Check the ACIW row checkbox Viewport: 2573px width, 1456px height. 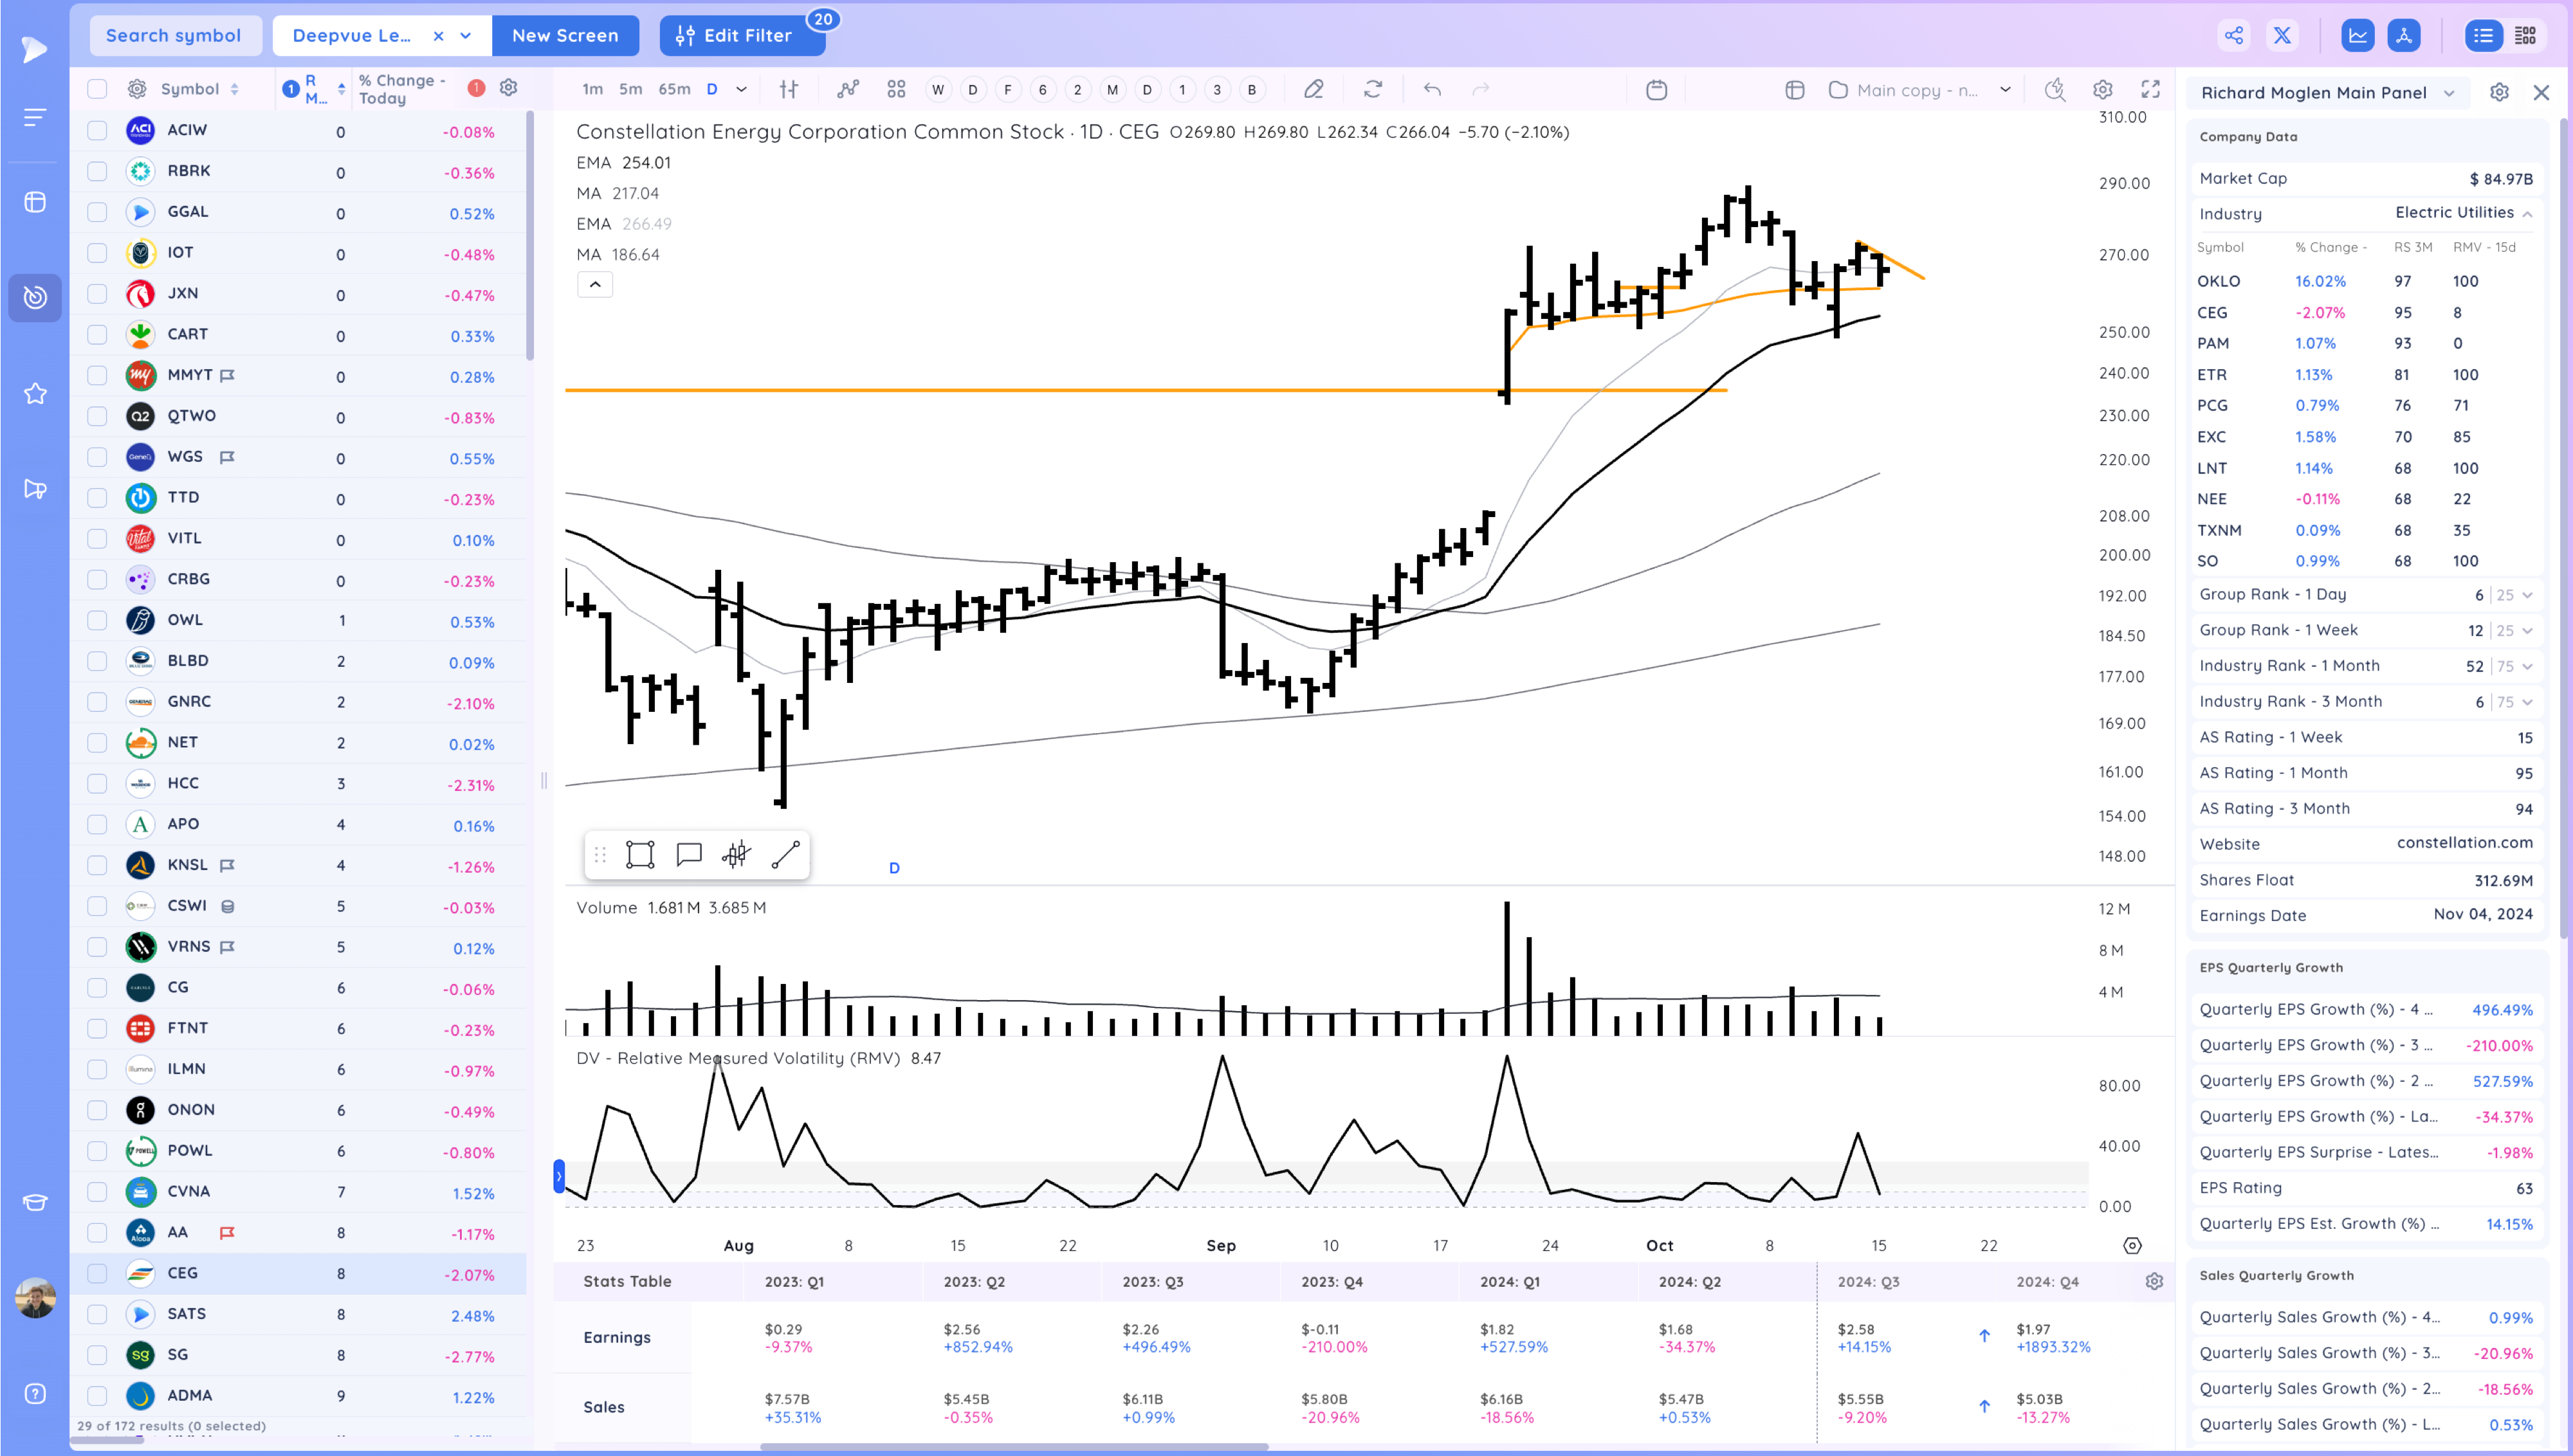[x=97, y=130]
